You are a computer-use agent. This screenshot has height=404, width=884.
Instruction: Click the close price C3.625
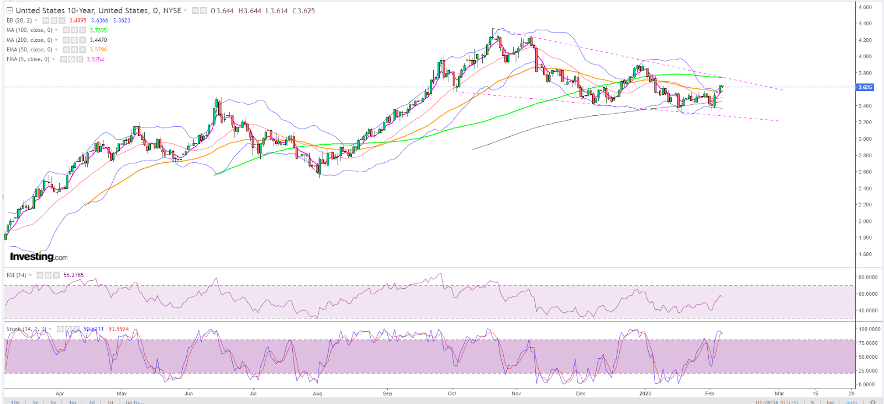tap(303, 10)
